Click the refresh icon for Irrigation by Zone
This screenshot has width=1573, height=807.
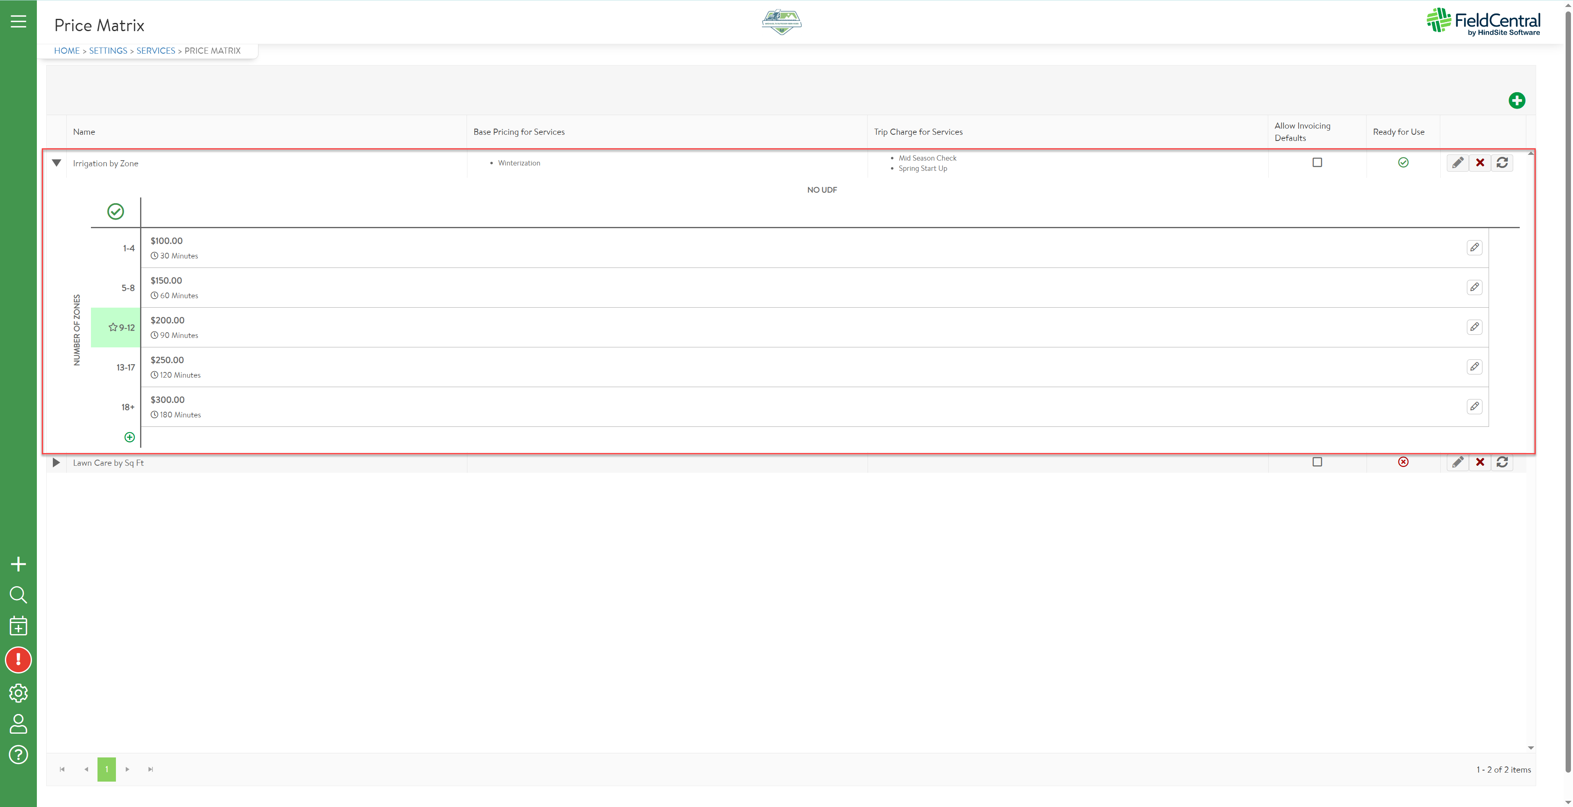tap(1502, 162)
